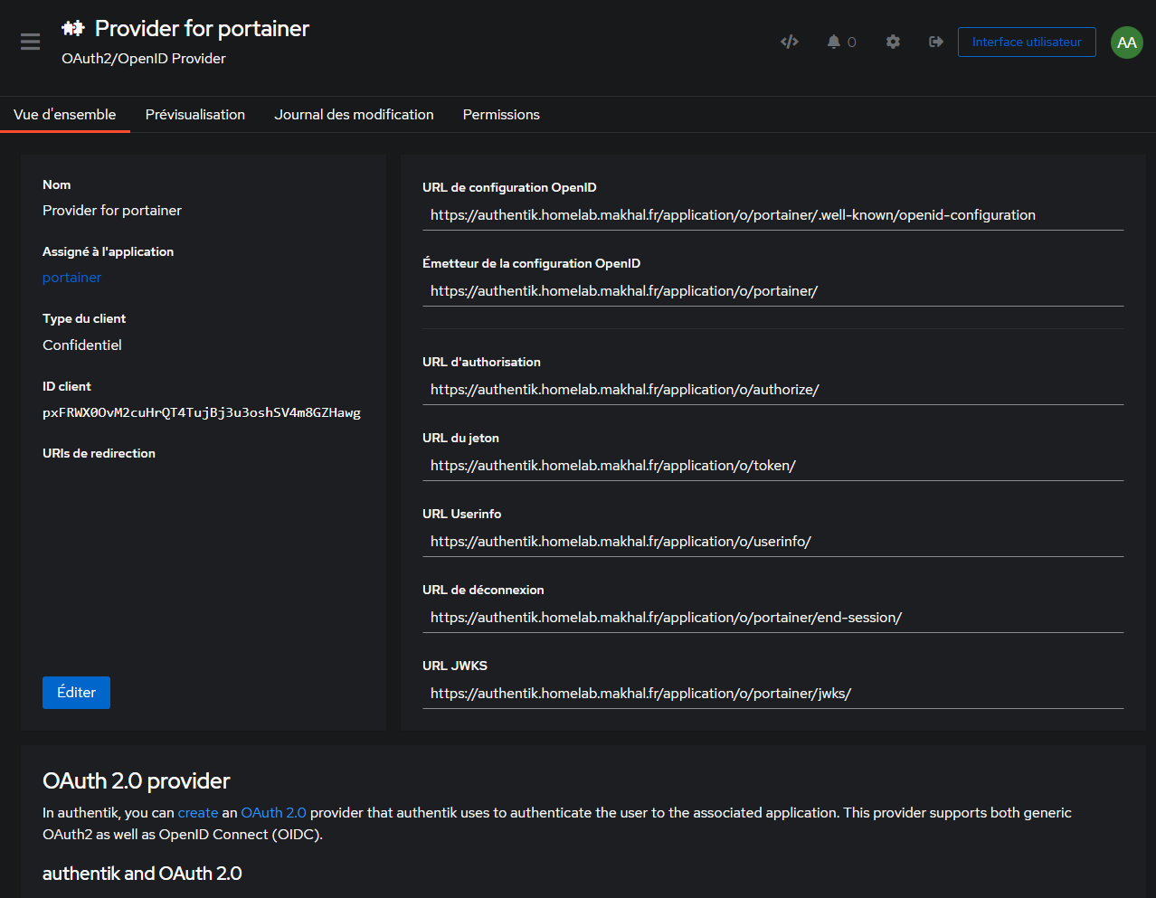The width and height of the screenshot is (1156, 898).
Task: Follow the 'create' documentation link
Action: click(x=198, y=813)
